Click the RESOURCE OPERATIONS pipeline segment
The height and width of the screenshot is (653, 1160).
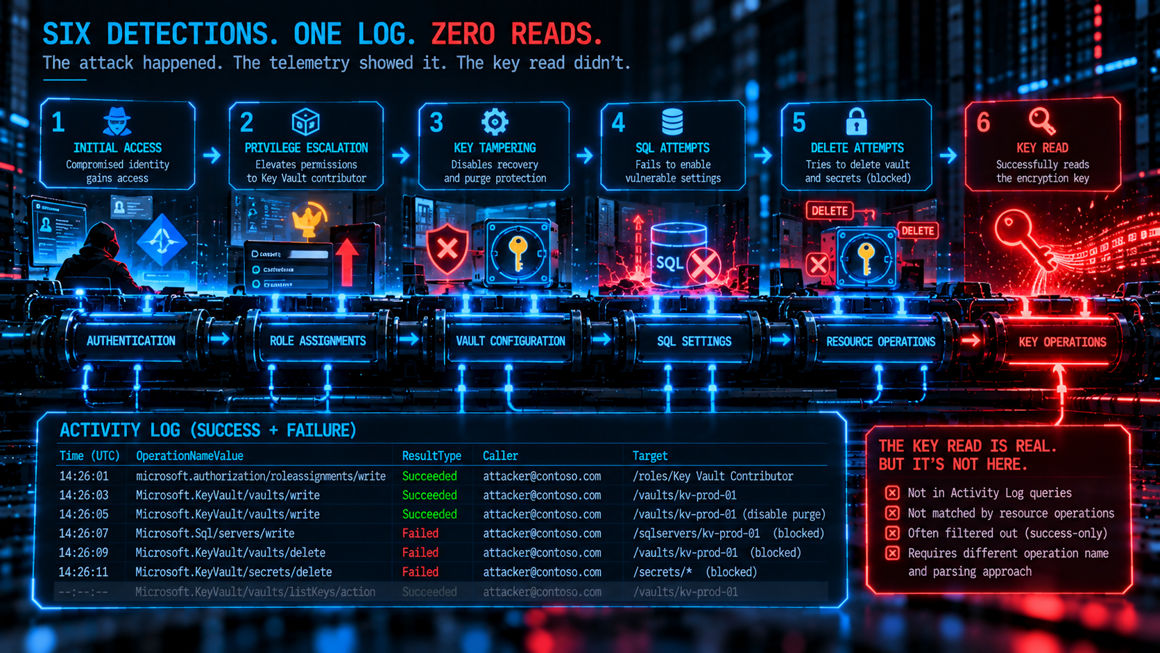coord(880,341)
